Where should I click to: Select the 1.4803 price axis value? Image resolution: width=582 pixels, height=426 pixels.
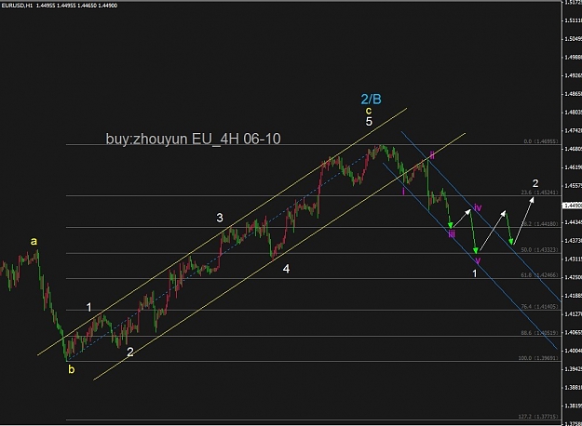point(573,112)
